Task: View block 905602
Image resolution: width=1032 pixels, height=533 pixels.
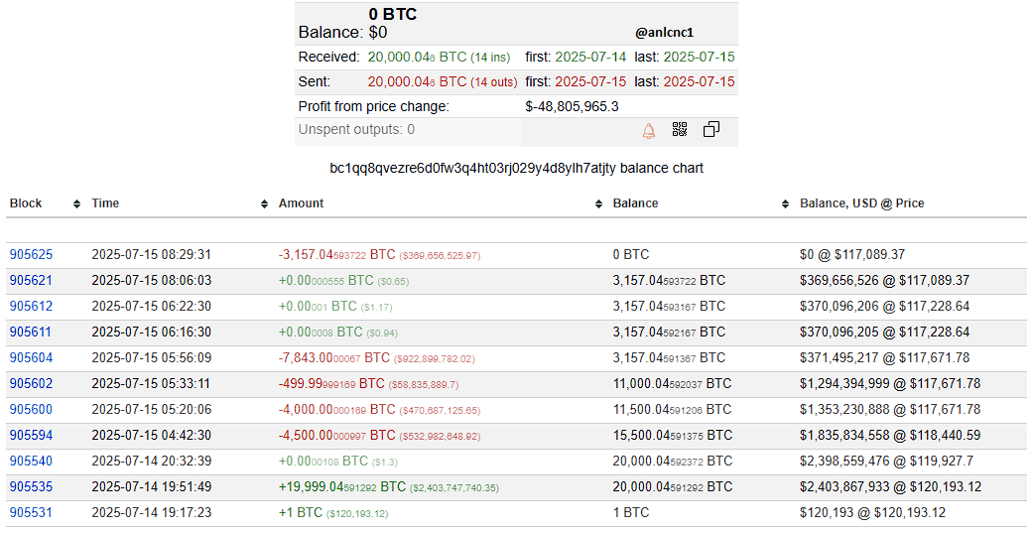Action: pyautogui.click(x=31, y=384)
